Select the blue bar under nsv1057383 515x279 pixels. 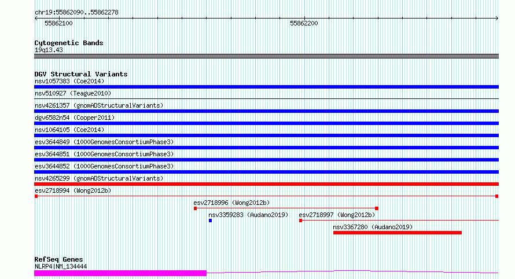coord(266,87)
